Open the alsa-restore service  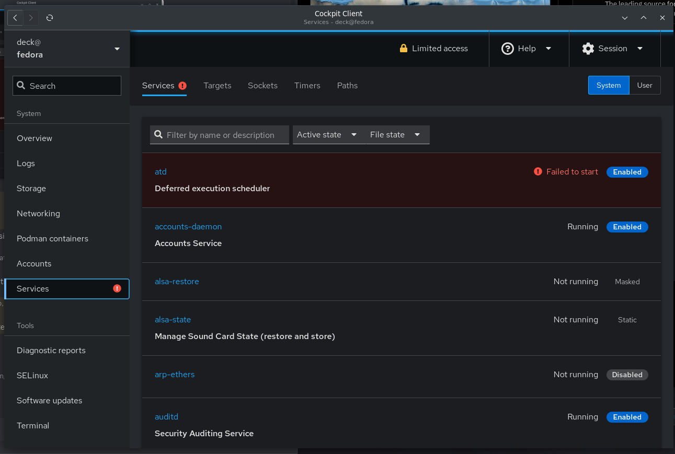[177, 282]
